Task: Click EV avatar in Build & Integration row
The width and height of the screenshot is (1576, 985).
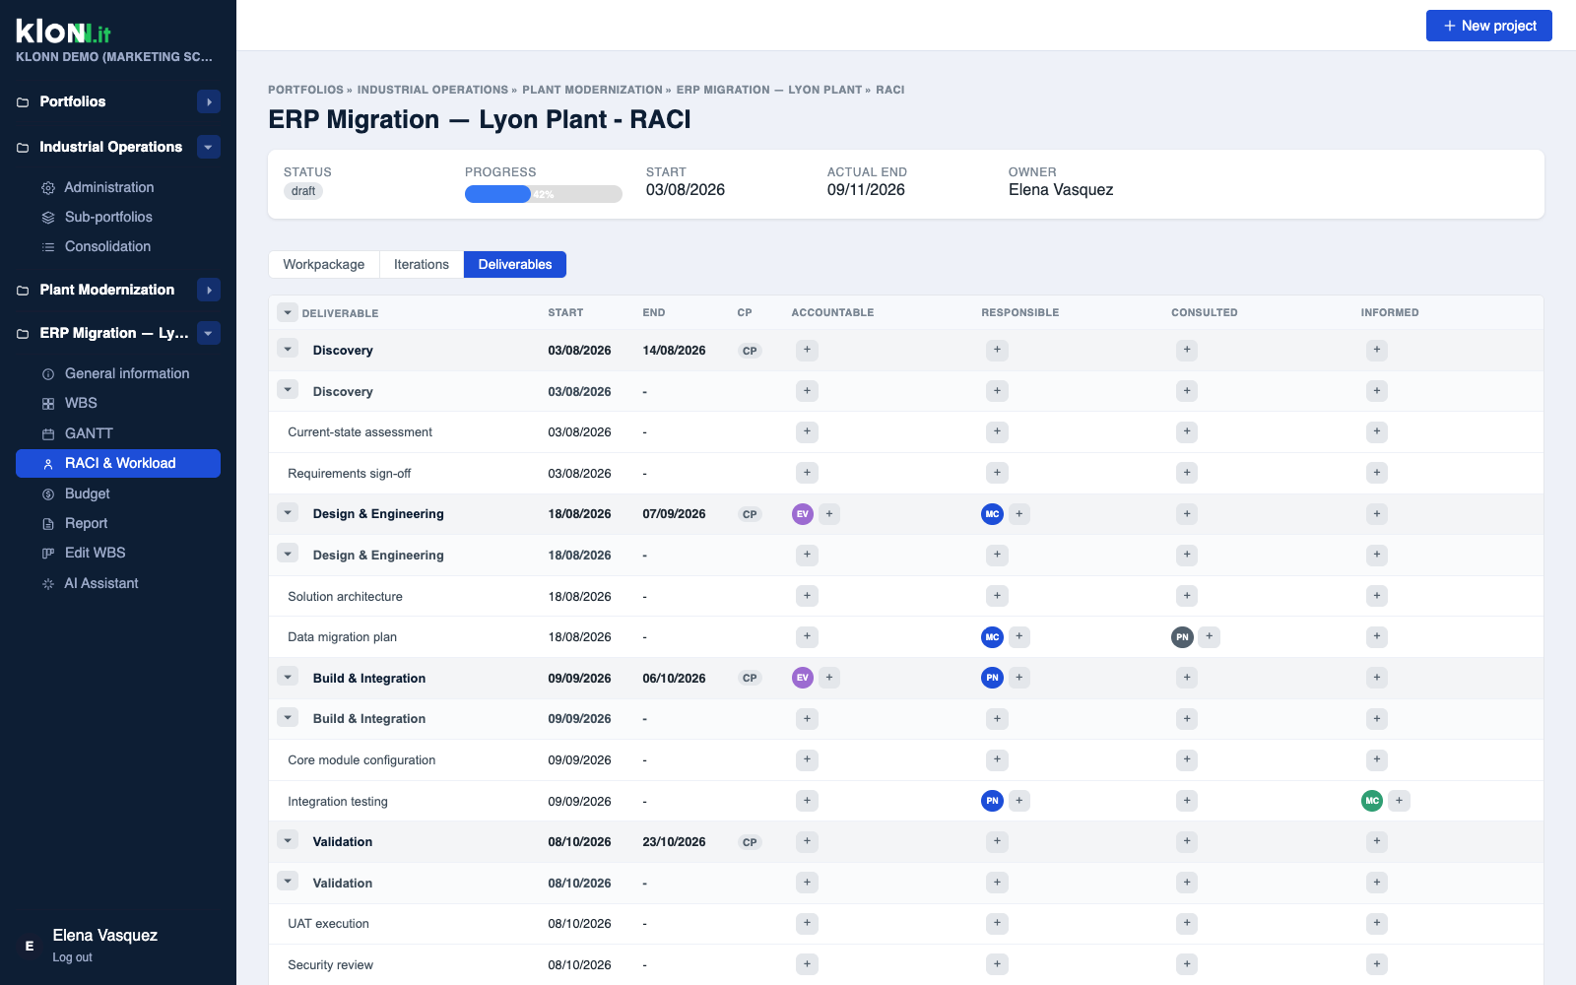Action: [x=803, y=678]
